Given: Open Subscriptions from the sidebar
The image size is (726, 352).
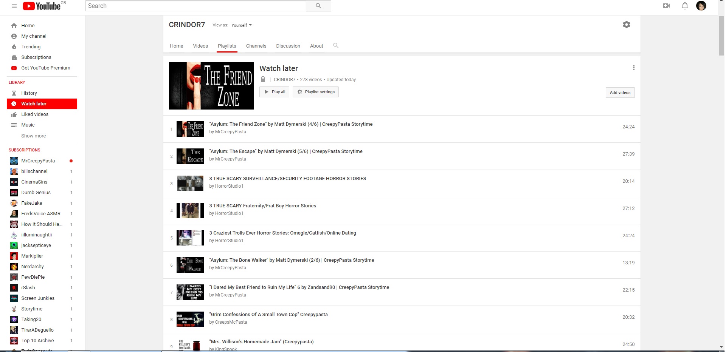Looking at the screenshot, I should (36, 57).
